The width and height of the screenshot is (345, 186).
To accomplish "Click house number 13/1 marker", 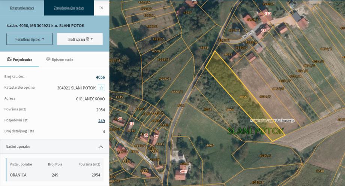I will (268, 13).
